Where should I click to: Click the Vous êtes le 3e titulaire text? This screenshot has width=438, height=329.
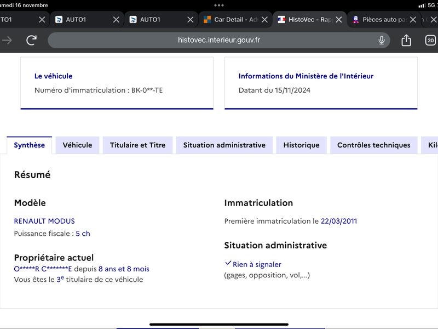[78, 280]
